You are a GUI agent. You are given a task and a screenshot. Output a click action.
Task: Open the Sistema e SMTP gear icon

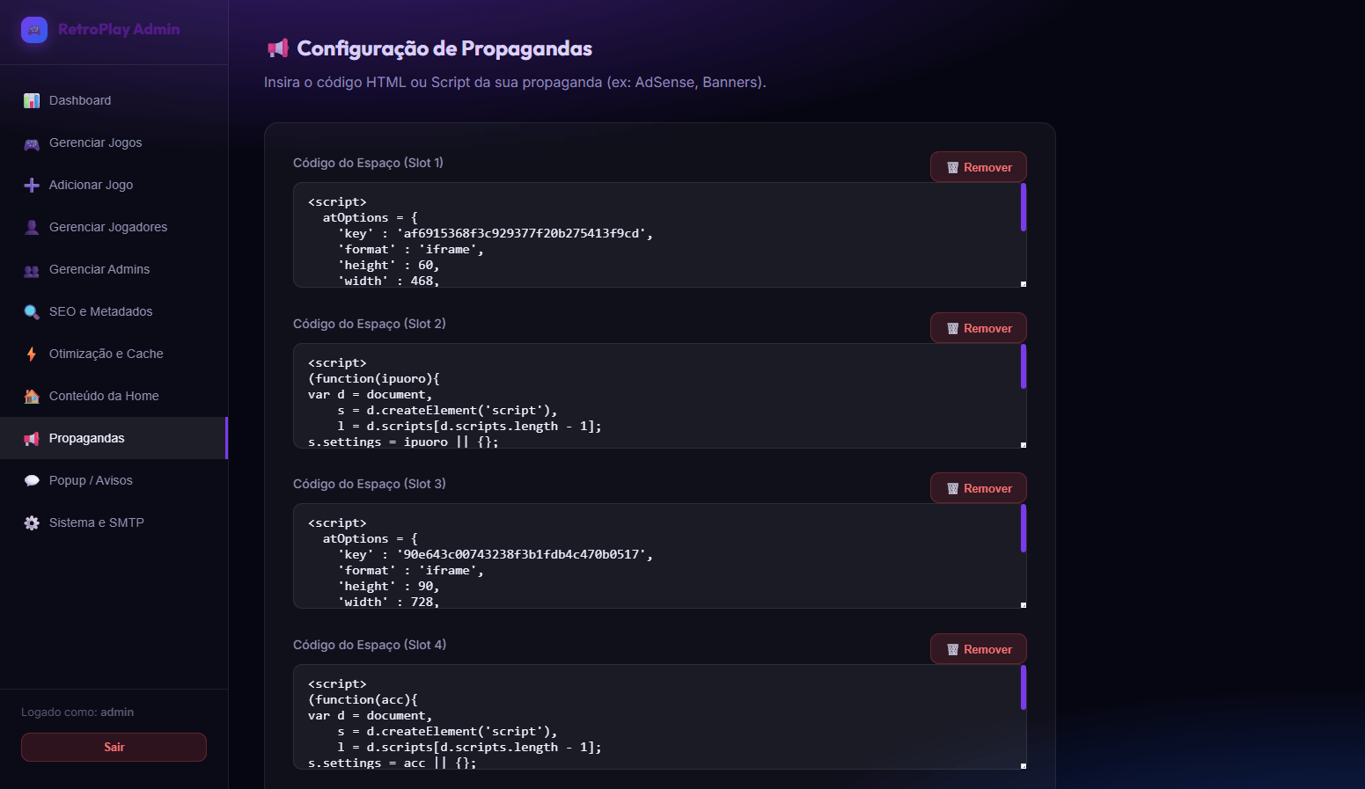32,523
